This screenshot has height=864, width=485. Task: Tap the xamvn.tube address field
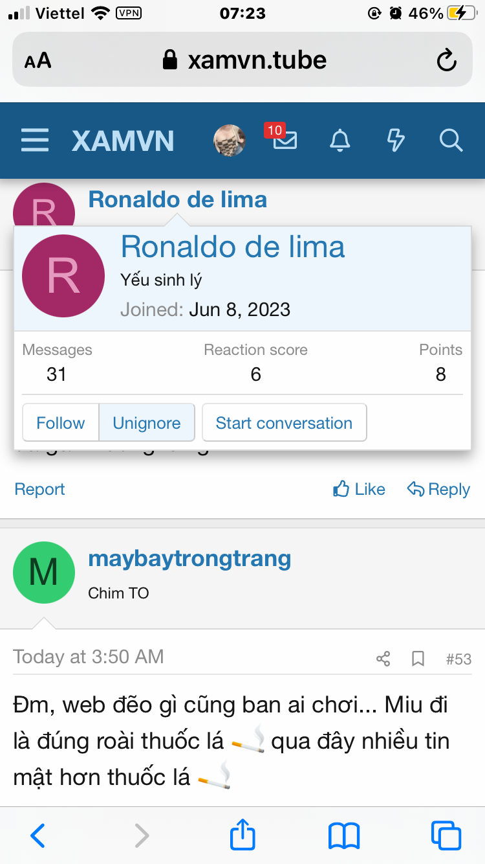pos(257,61)
